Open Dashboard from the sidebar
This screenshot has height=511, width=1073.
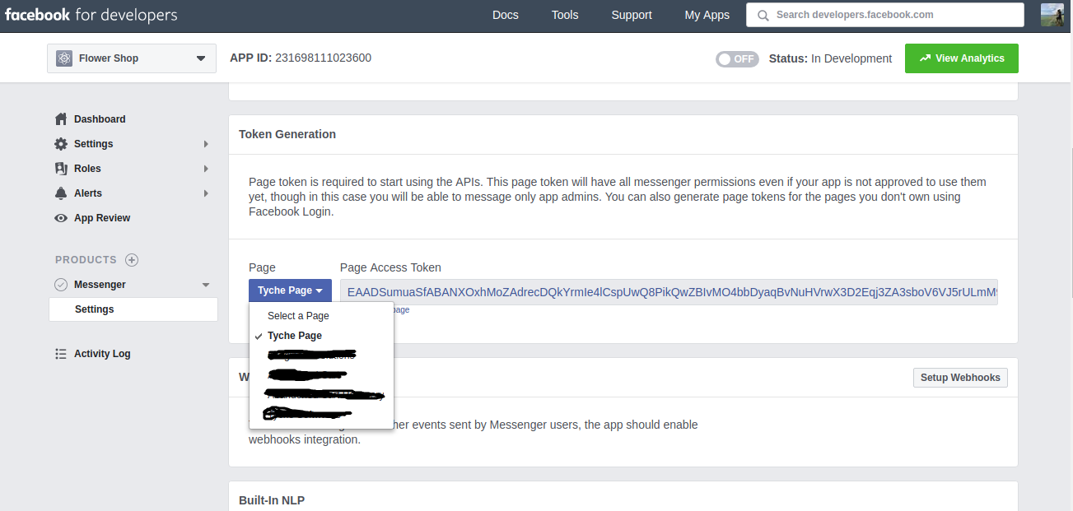tap(100, 119)
